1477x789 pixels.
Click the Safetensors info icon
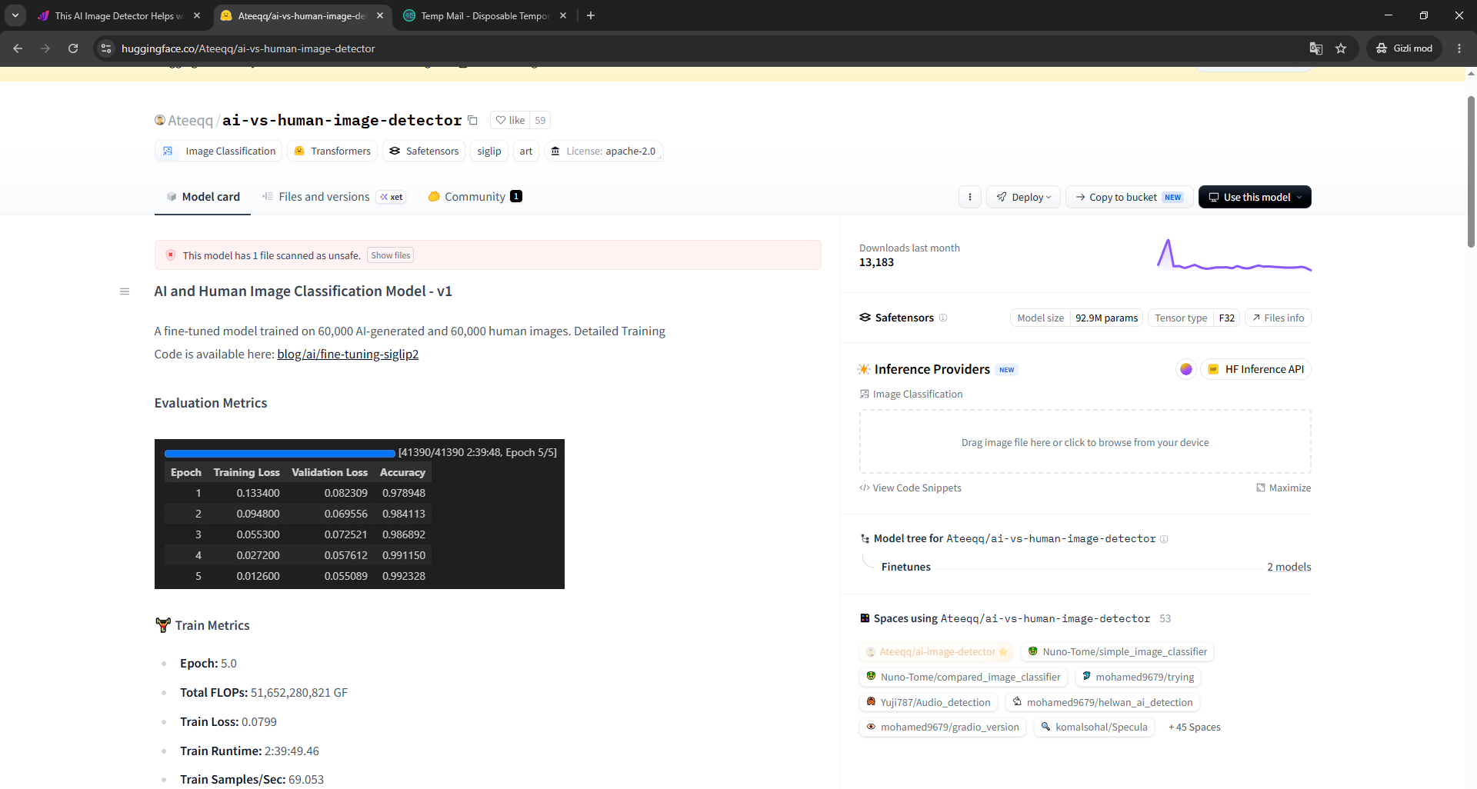(943, 318)
